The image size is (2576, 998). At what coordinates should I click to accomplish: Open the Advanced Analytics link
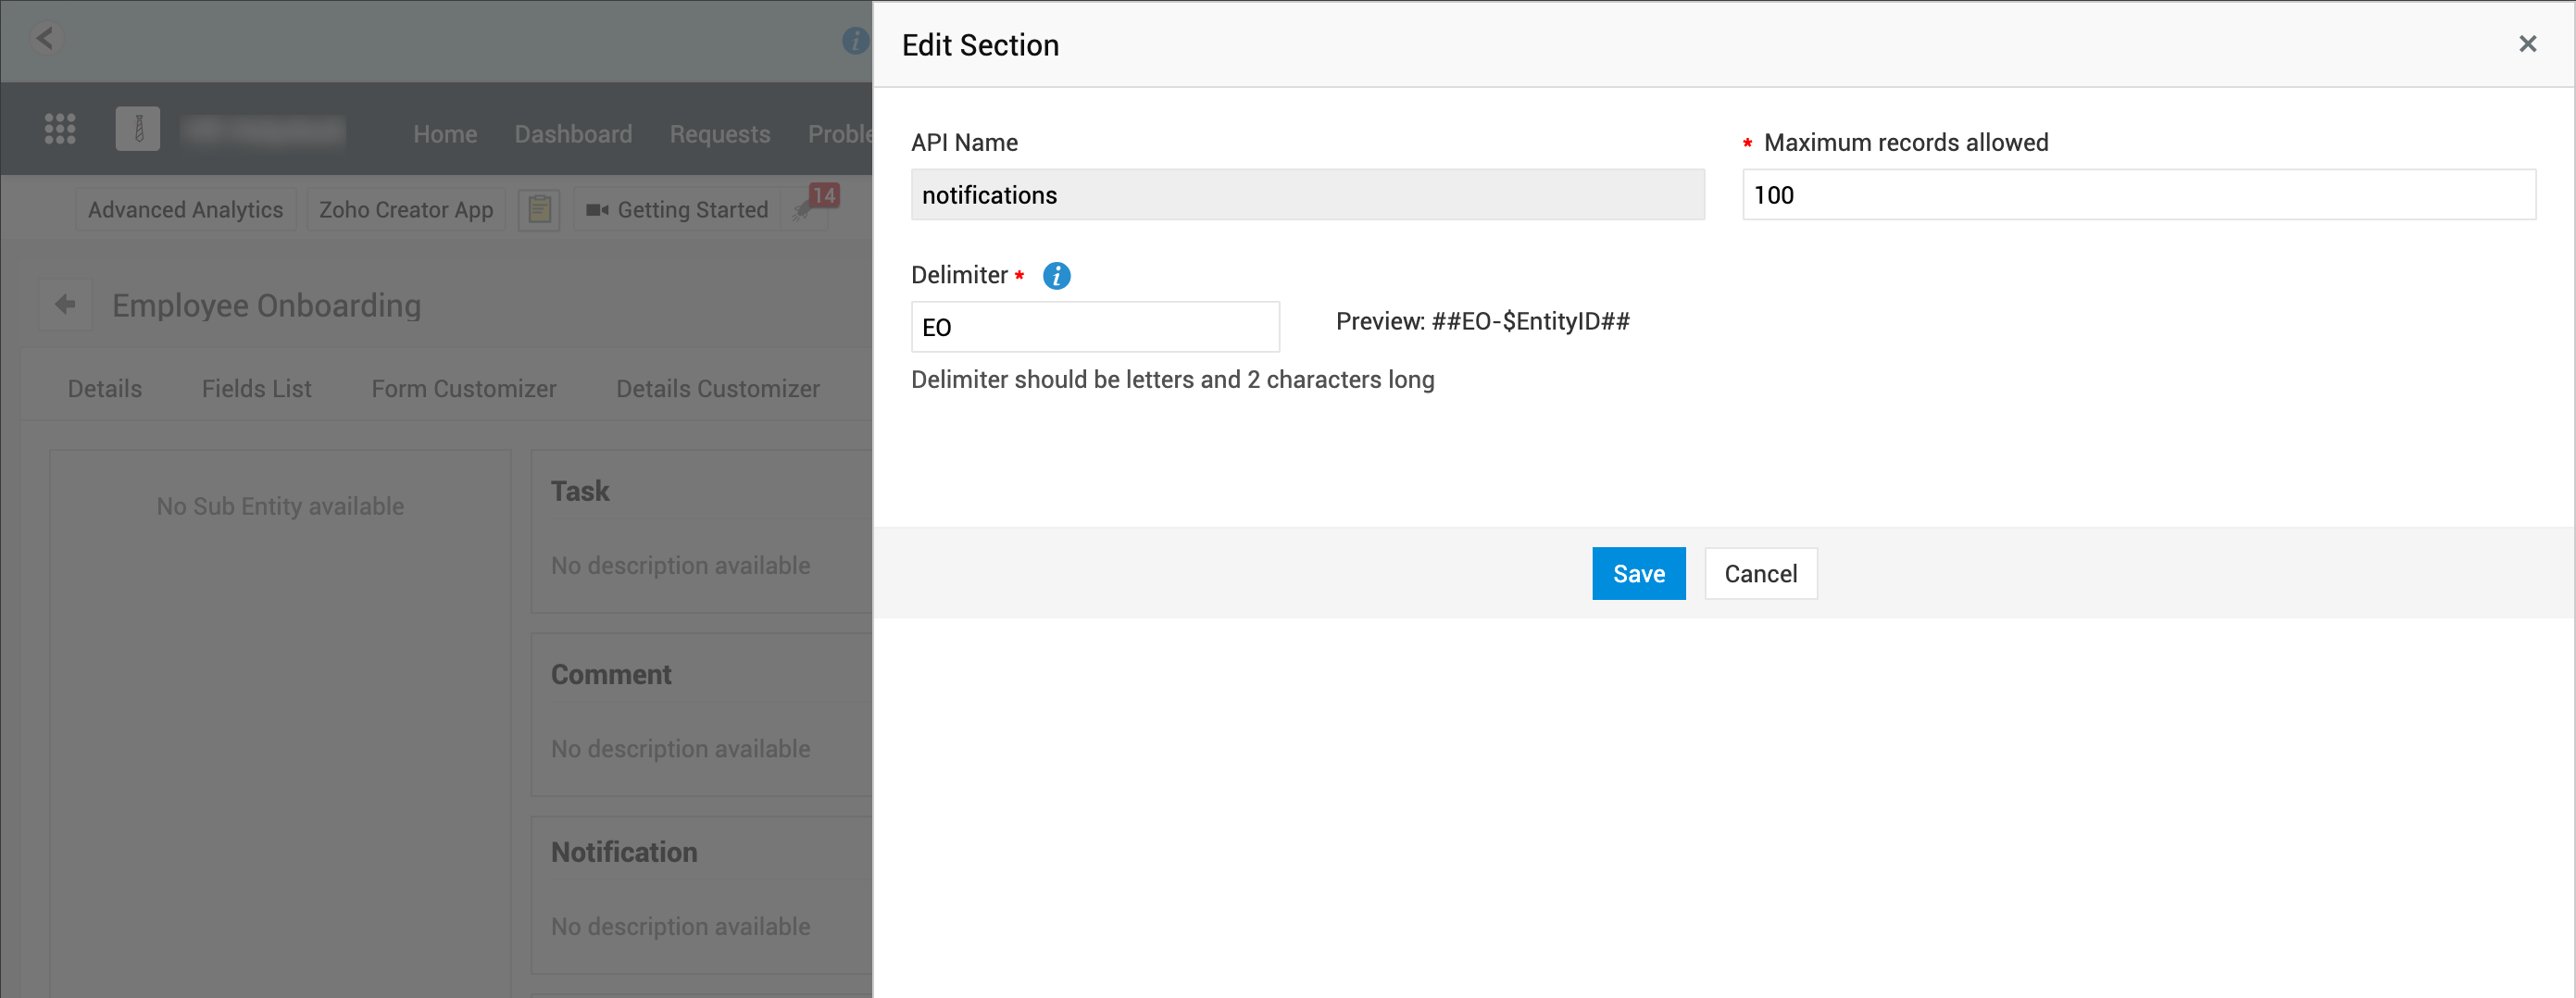186,210
